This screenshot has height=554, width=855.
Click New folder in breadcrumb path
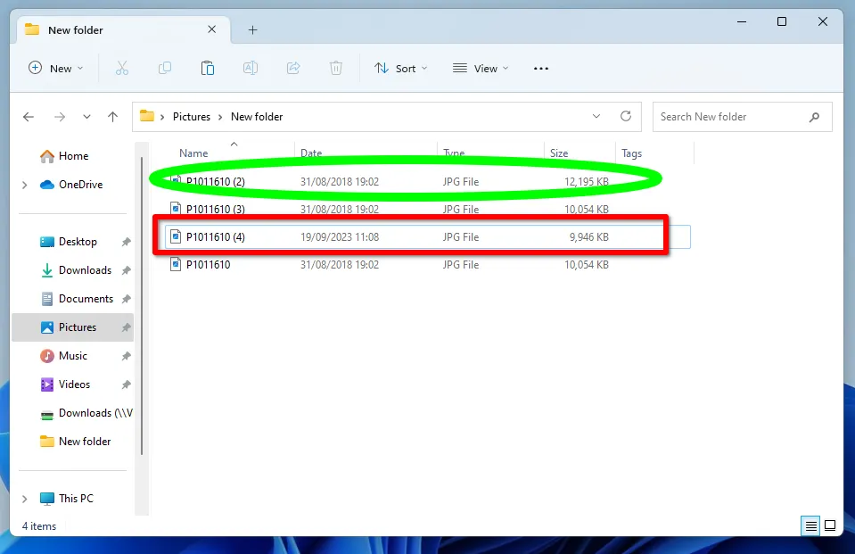pos(257,117)
